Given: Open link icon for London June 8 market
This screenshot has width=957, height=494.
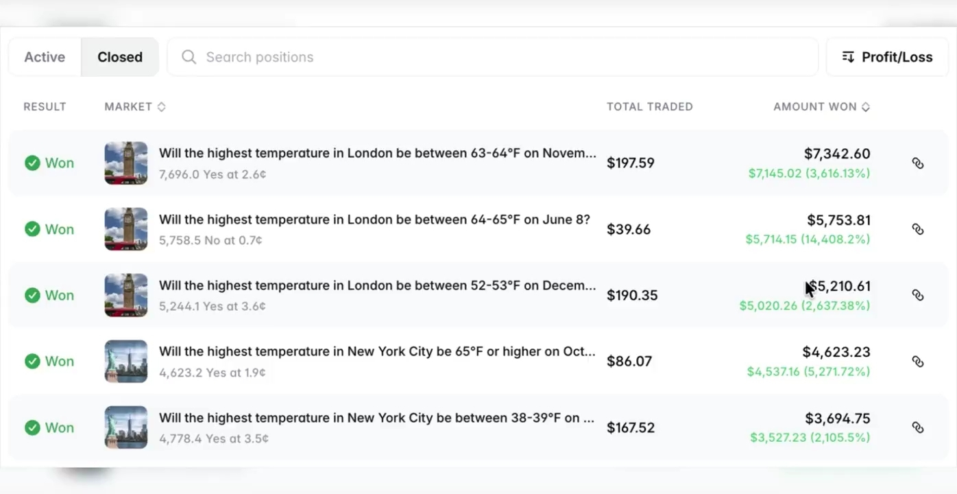Looking at the screenshot, I should (917, 229).
